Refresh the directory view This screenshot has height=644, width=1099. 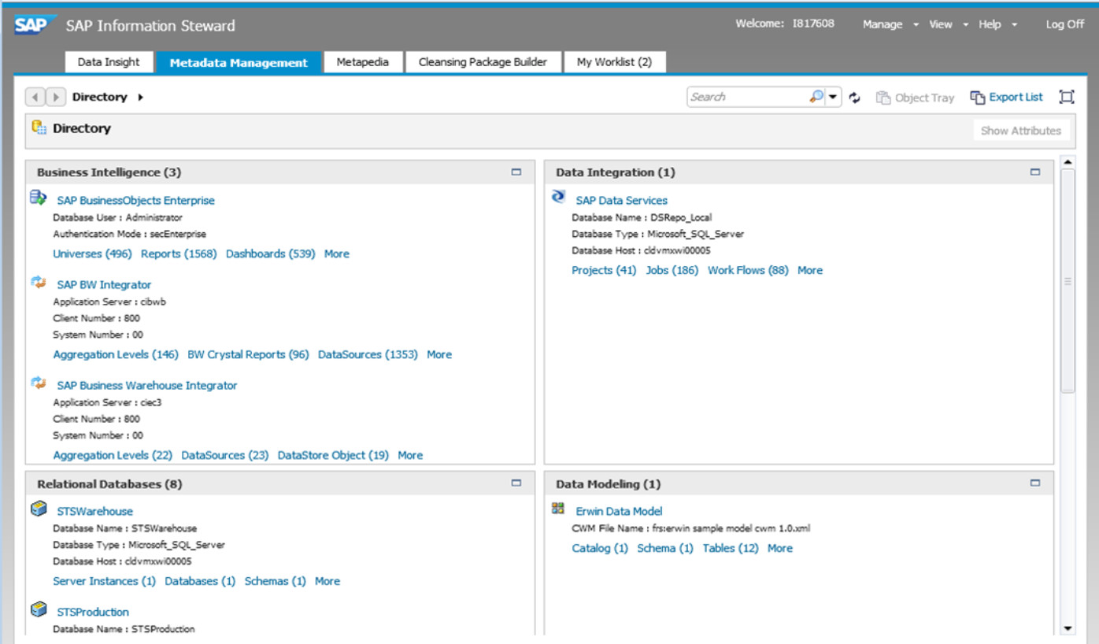pyautogui.click(x=855, y=98)
